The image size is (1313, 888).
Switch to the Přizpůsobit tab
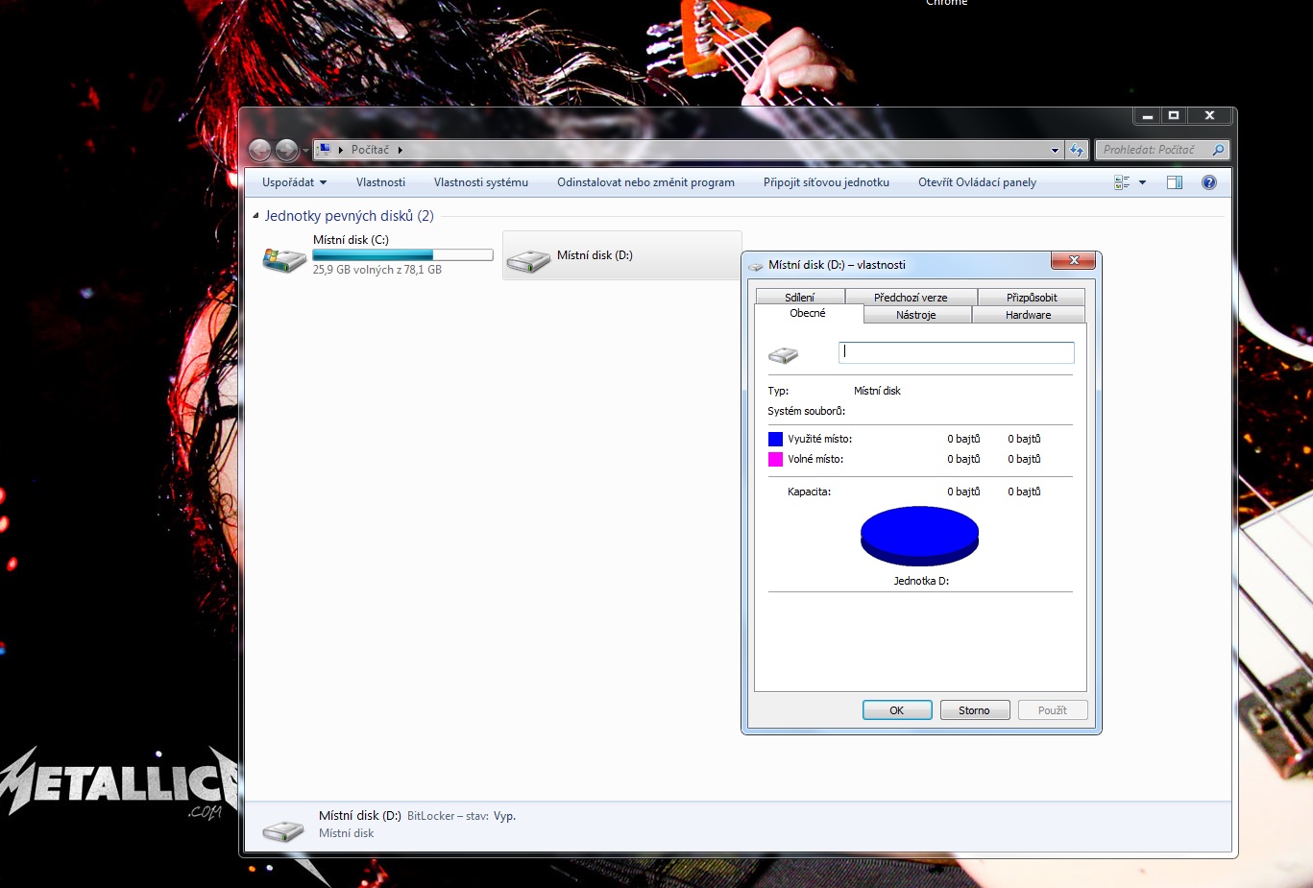click(x=1032, y=298)
